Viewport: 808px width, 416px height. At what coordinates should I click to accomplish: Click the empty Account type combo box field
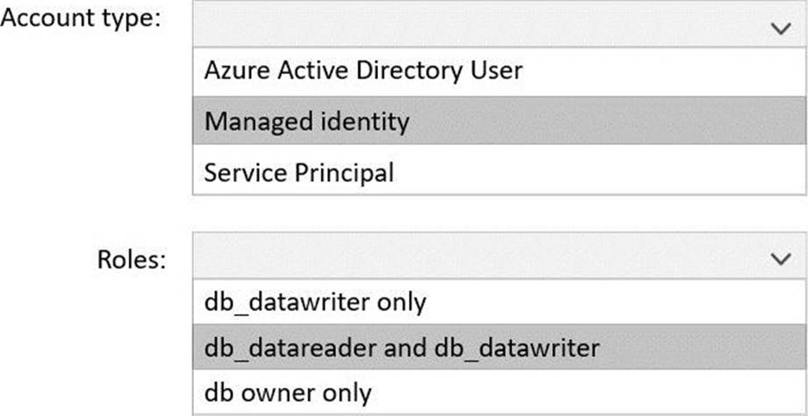point(474,26)
